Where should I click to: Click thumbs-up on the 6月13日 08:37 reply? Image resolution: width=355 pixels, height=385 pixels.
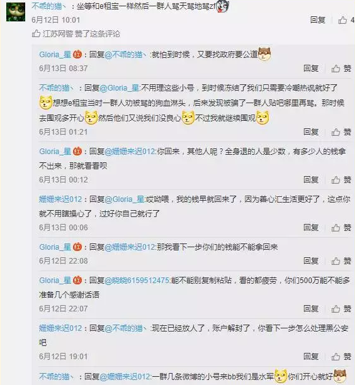pos(341,69)
